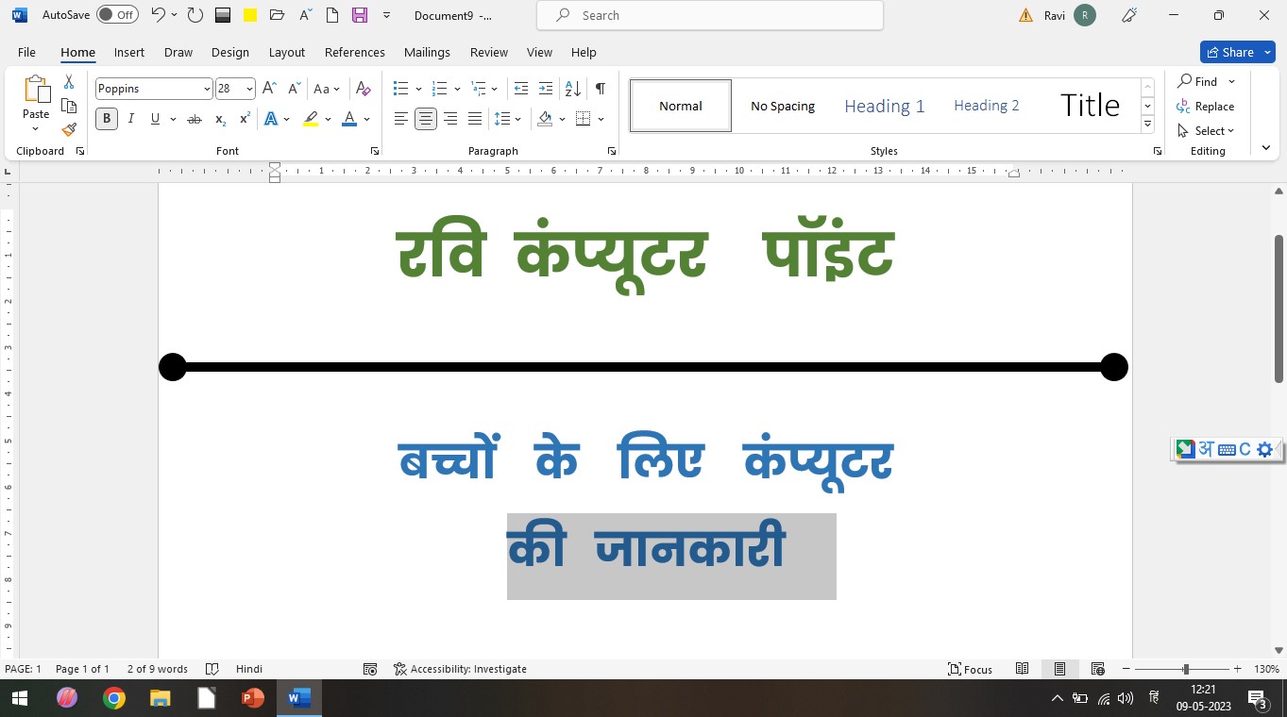Image resolution: width=1287 pixels, height=717 pixels.
Task: Increase indent of the paragraph
Action: point(546,89)
